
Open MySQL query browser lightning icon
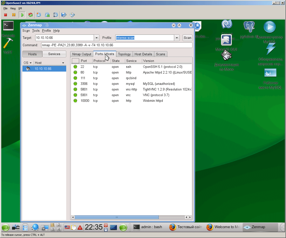(x=270, y=49)
